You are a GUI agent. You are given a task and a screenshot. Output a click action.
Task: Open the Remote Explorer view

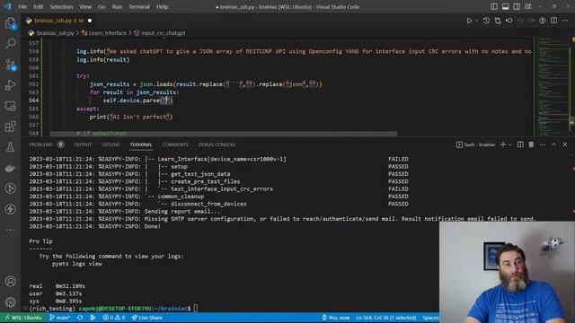pos(10,106)
